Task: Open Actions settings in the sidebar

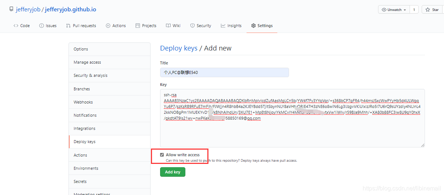Action: [x=110, y=155]
